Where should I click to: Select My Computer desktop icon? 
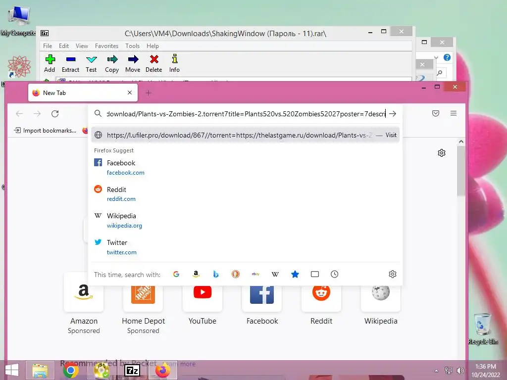click(18, 20)
